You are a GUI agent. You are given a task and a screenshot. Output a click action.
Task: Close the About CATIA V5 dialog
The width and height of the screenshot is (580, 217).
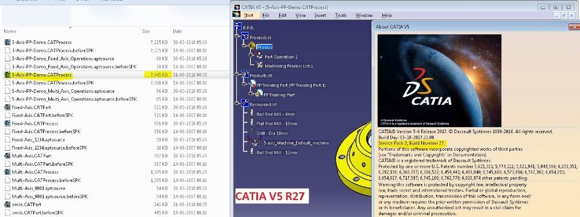[575, 27]
